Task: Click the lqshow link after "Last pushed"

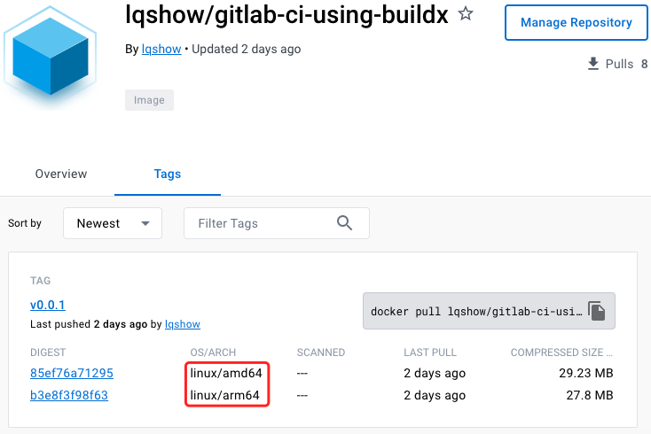Action: pyautogui.click(x=182, y=324)
